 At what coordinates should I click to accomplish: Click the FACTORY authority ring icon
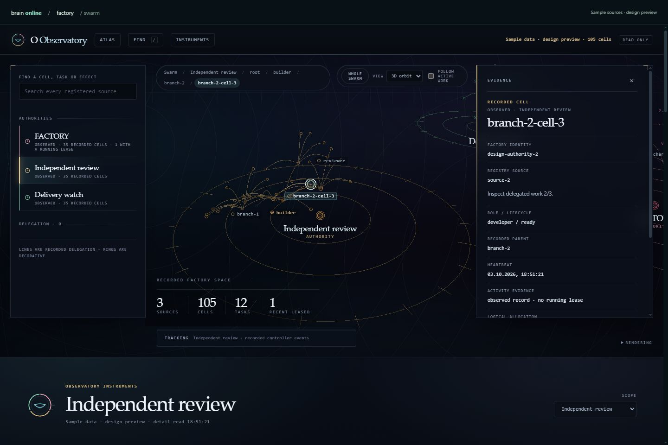click(27, 141)
